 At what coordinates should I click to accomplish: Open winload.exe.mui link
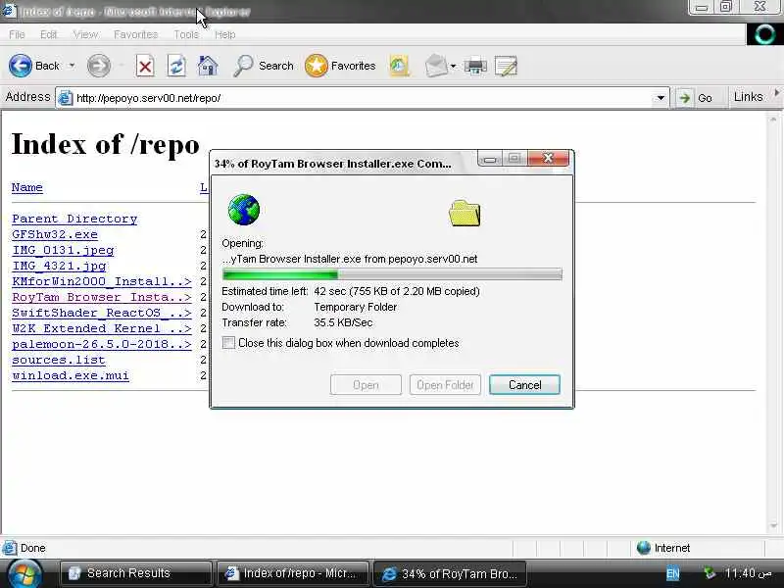click(x=71, y=375)
